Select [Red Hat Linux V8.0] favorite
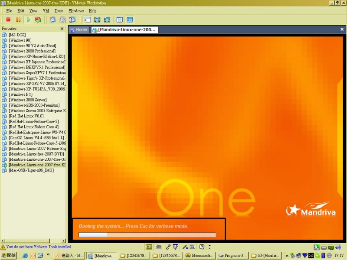The width and height of the screenshot is (347, 260). [26, 116]
